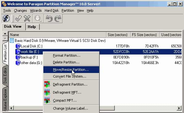Open the Tools menu

[7, 10]
